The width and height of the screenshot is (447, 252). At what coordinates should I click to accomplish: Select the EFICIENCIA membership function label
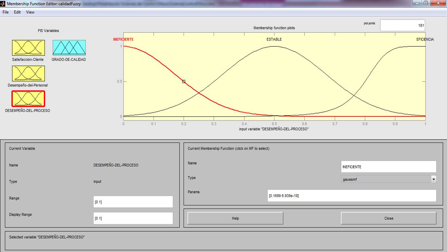point(425,40)
